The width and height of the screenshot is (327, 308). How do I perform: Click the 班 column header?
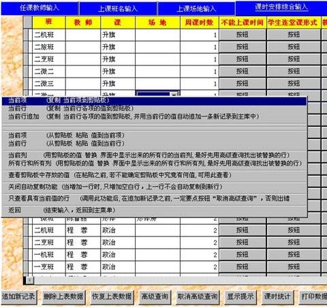click(x=49, y=22)
